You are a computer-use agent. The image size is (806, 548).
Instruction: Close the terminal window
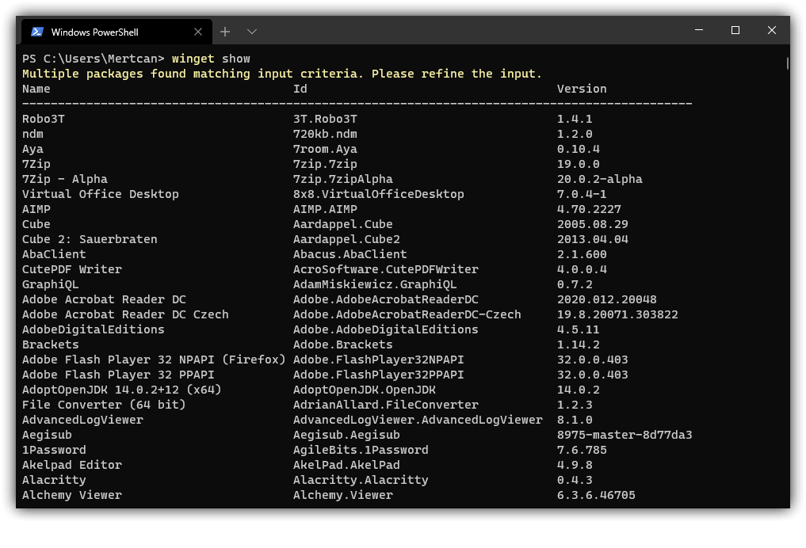click(x=772, y=30)
